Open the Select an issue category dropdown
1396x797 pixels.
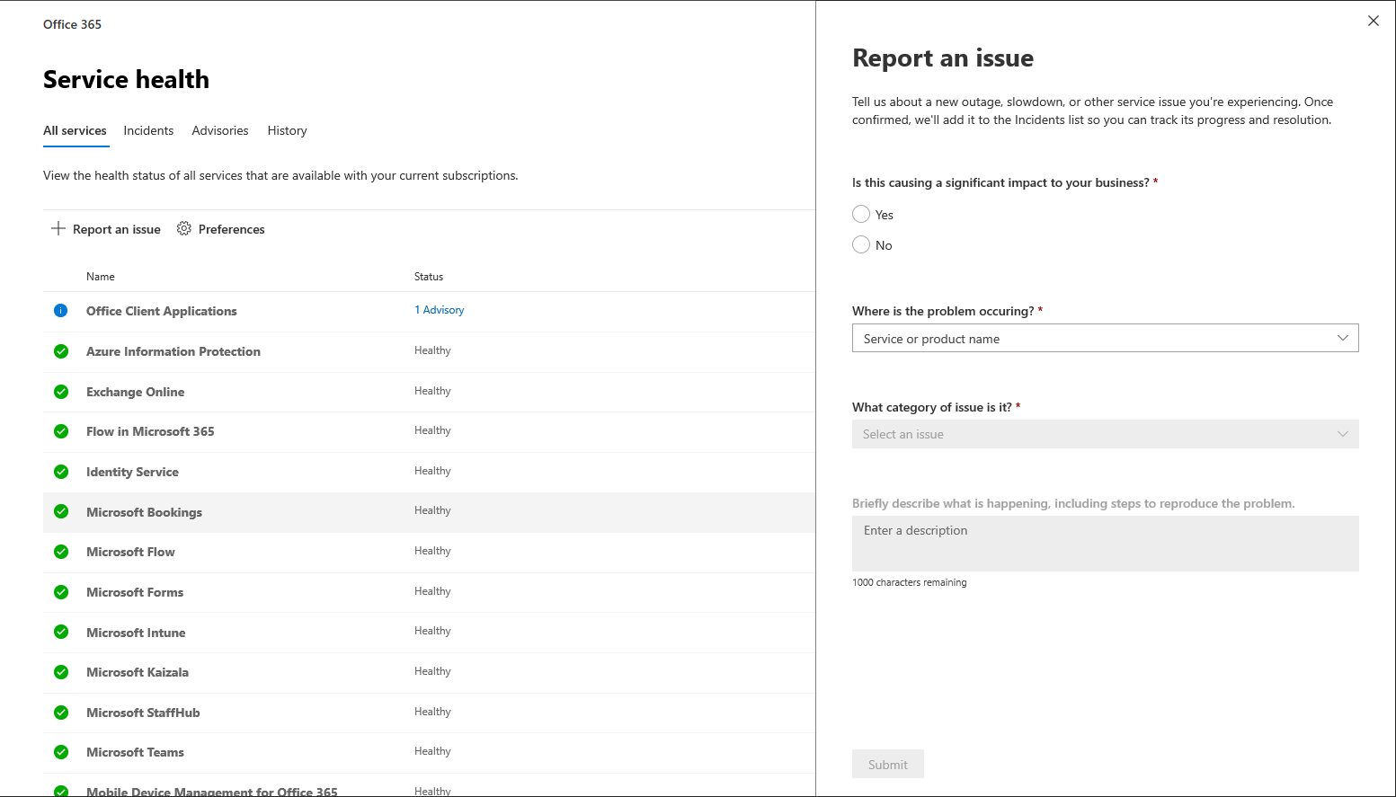(x=1105, y=434)
